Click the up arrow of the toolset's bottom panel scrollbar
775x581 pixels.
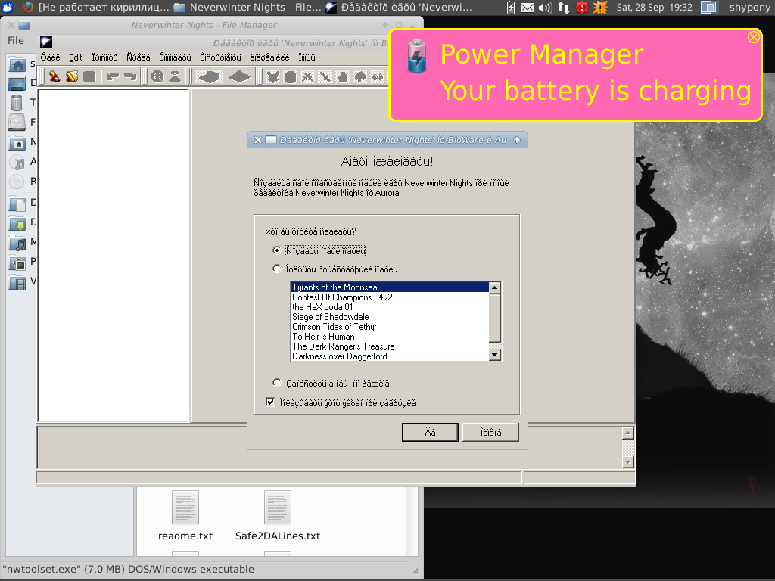point(627,433)
